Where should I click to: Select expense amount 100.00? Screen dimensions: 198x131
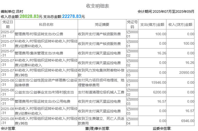coord(161,34)
